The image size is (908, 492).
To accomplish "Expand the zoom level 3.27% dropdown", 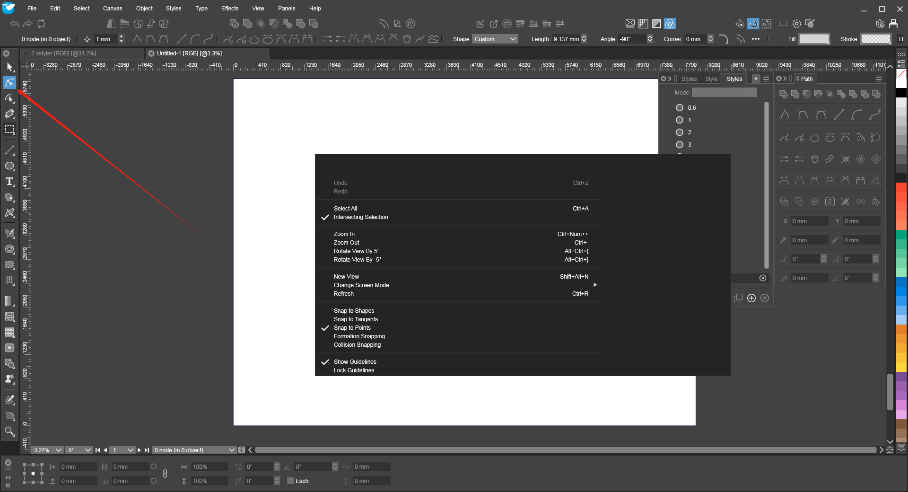I will tap(59, 450).
